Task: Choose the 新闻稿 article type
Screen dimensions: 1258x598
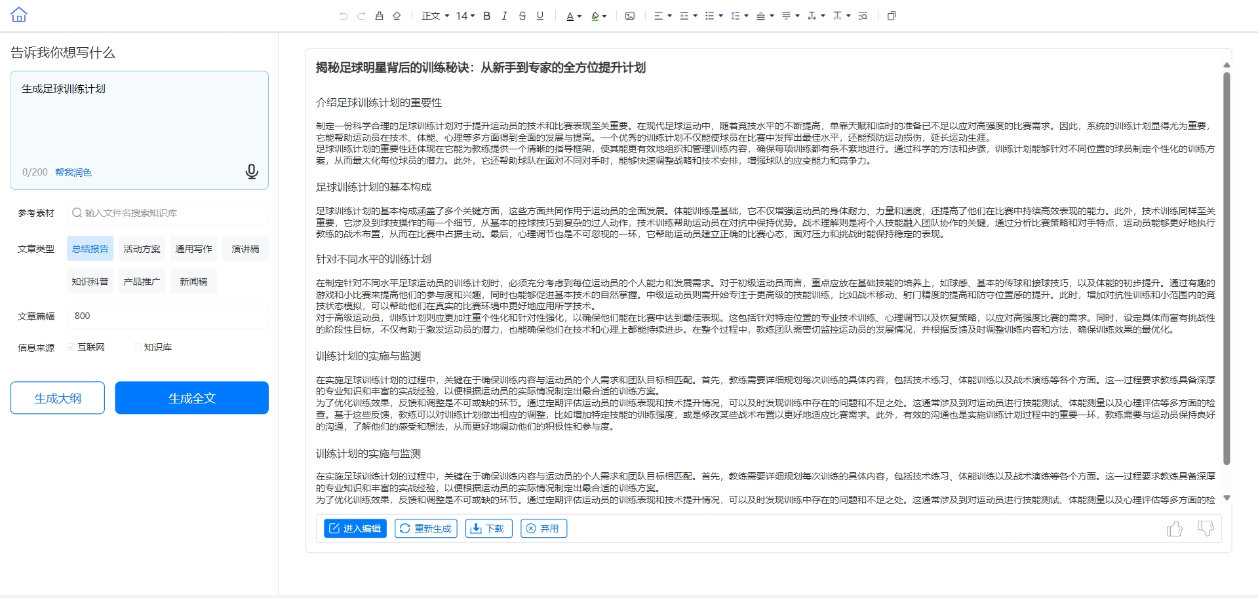Action: [x=193, y=282]
